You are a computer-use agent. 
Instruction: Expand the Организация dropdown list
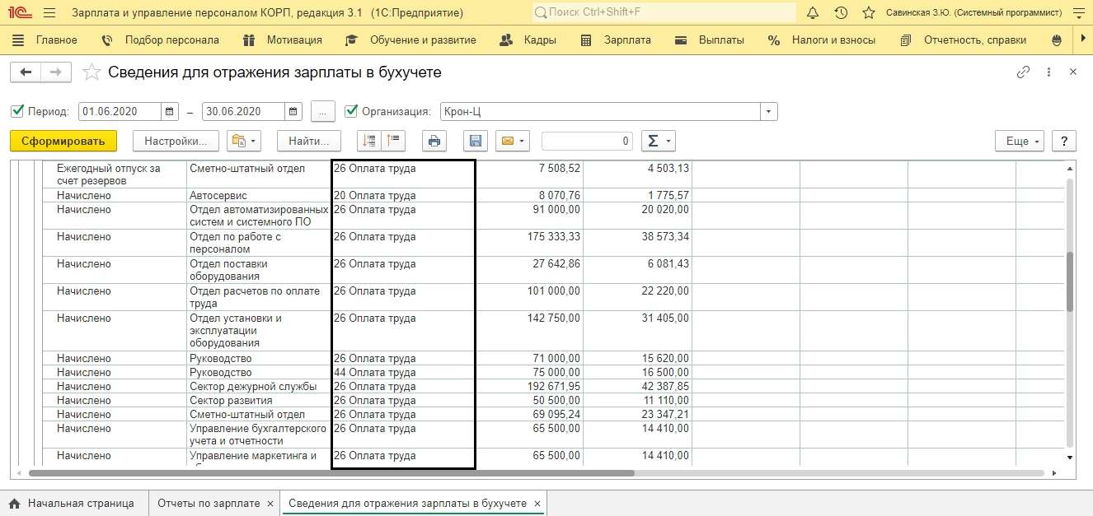pos(768,112)
